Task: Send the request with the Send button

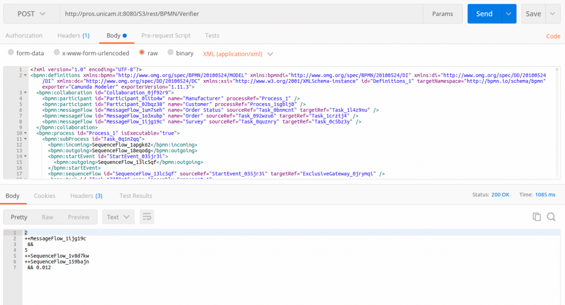Action: (x=484, y=14)
